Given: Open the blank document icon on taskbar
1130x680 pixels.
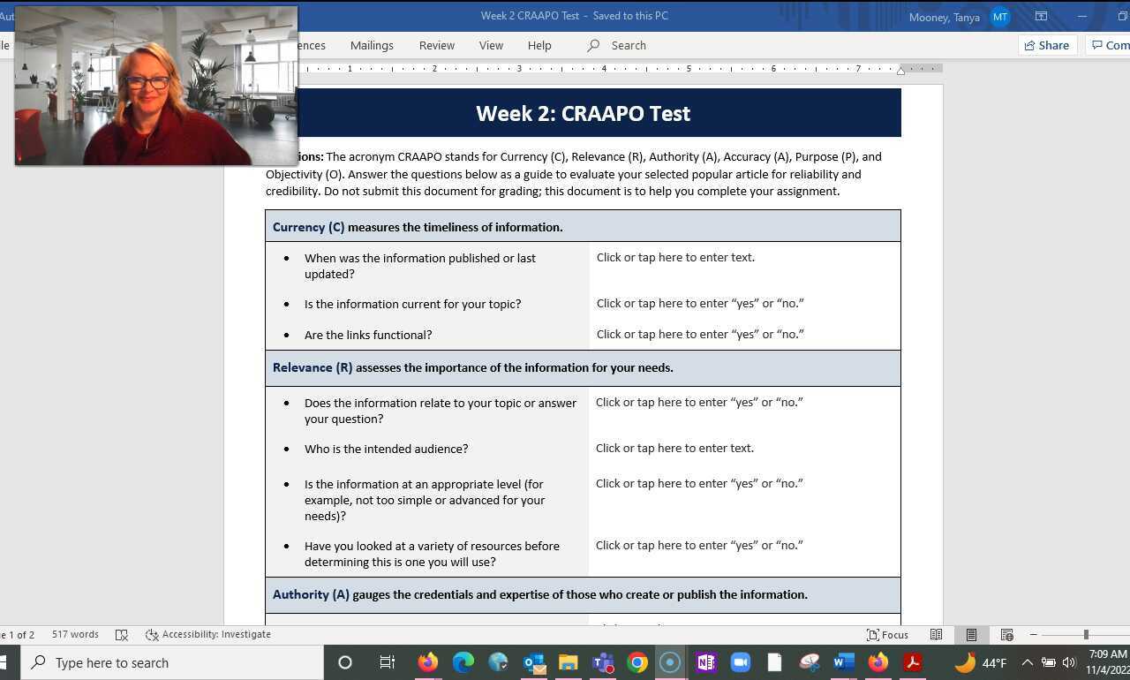Looking at the screenshot, I should (x=774, y=662).
